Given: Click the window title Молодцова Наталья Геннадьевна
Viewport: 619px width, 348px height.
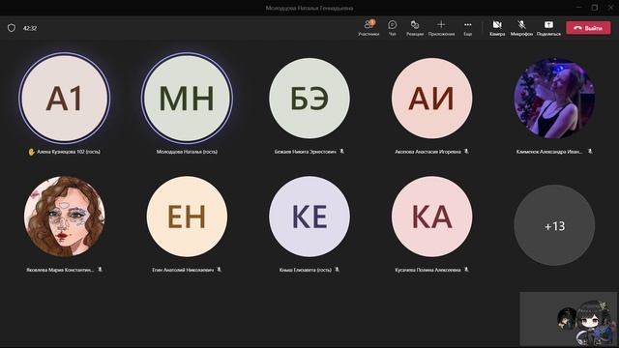Looking at the screenshot, I should (x=309, y=8).
